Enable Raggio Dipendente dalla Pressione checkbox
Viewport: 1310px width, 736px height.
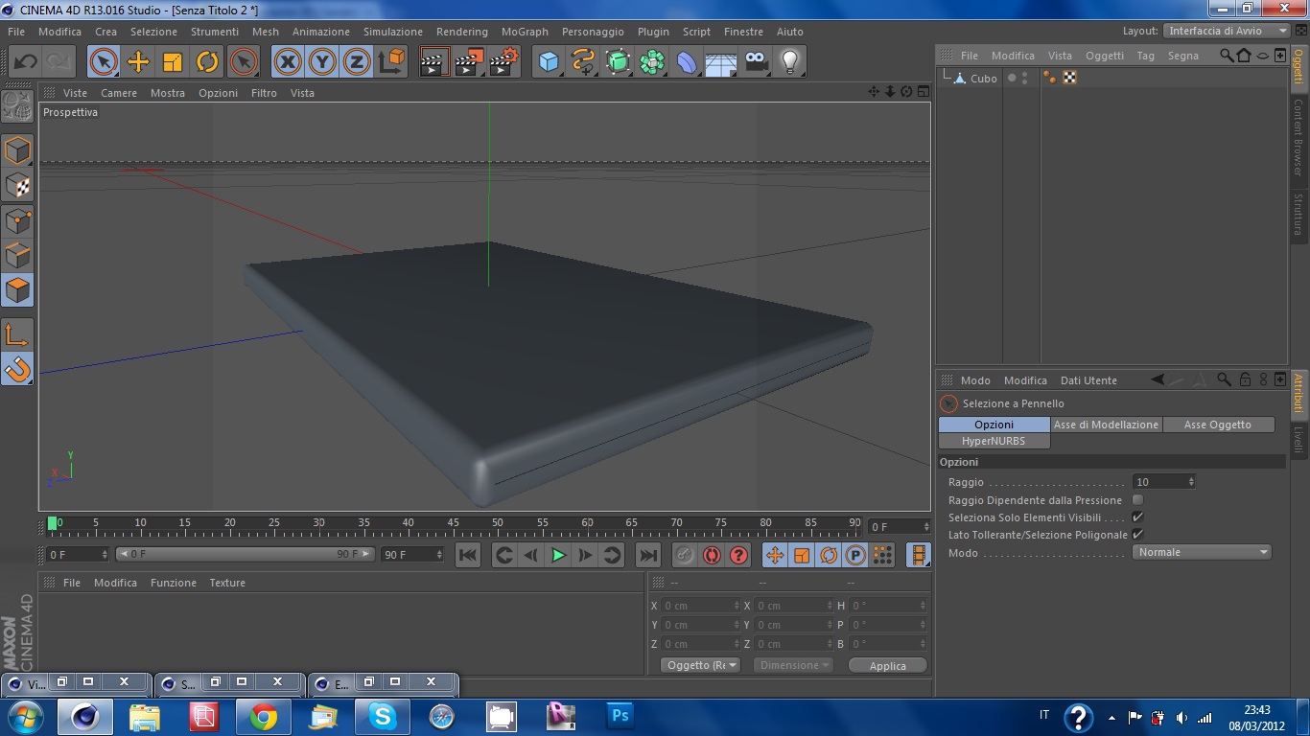click(1137, 500)
